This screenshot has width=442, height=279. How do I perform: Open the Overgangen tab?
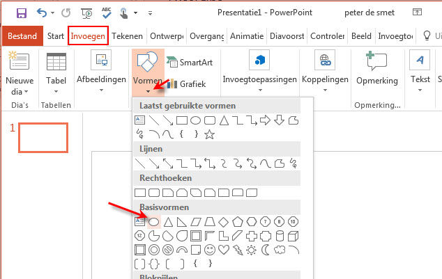click(207, 36)
